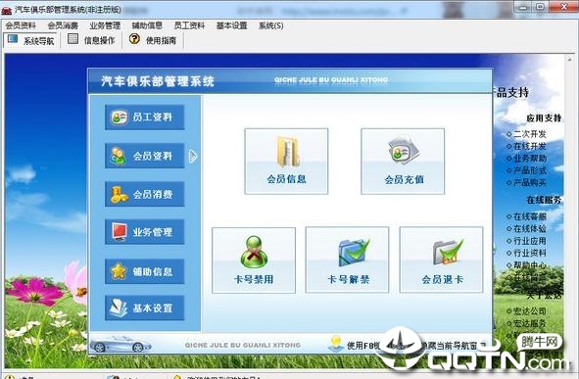Open 员工资料 in the sidebar
579x379 pixels.
(144, 118)
